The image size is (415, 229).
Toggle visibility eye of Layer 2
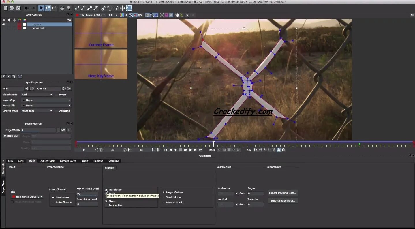4,25
